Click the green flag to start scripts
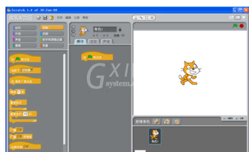Viewport: 249px width, 152px height. [235, 26]
